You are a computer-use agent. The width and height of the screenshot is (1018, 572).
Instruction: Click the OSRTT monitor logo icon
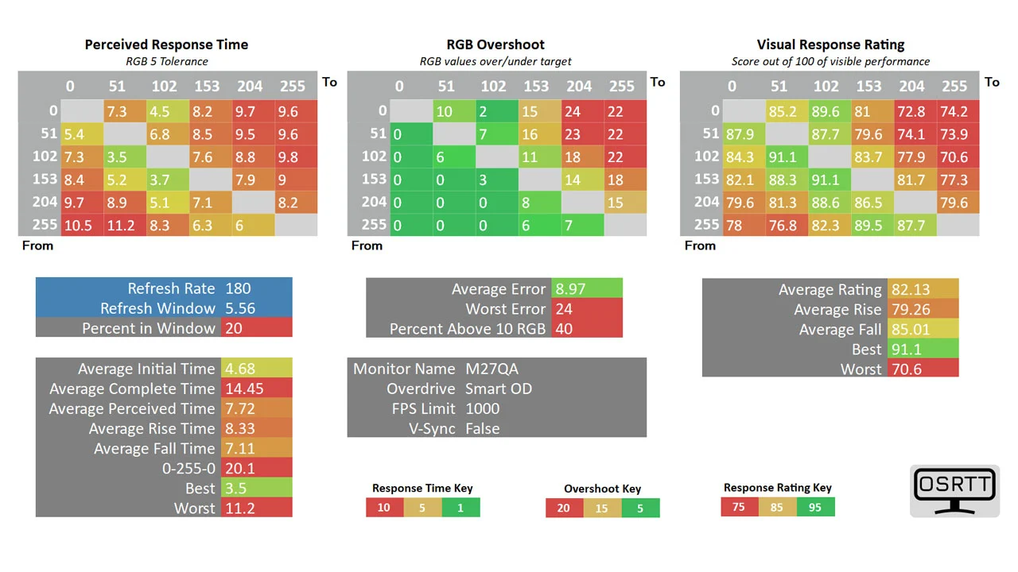(954, 490)
